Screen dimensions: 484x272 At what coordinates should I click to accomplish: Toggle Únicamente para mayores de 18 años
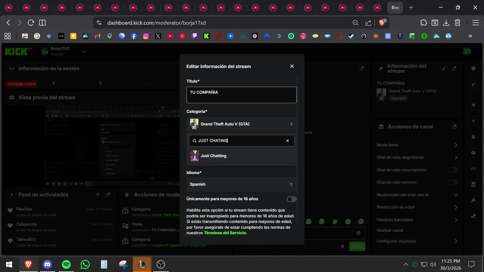coord(292,199)
